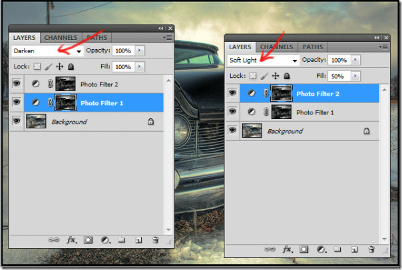Open Fill slider arrow in right panel
The height and width of the screenshot is (270, 402).
point(355,76)
